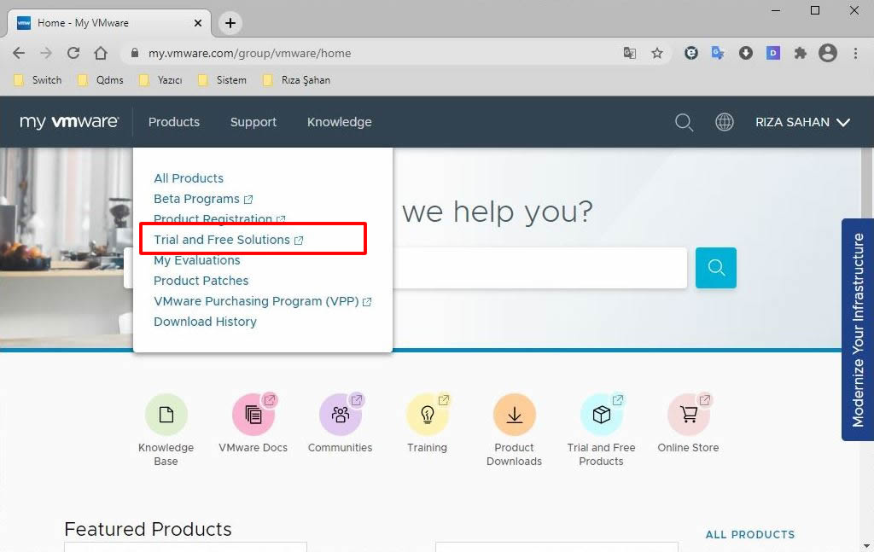Open the Knowledge menu

[x=340, y=122]
